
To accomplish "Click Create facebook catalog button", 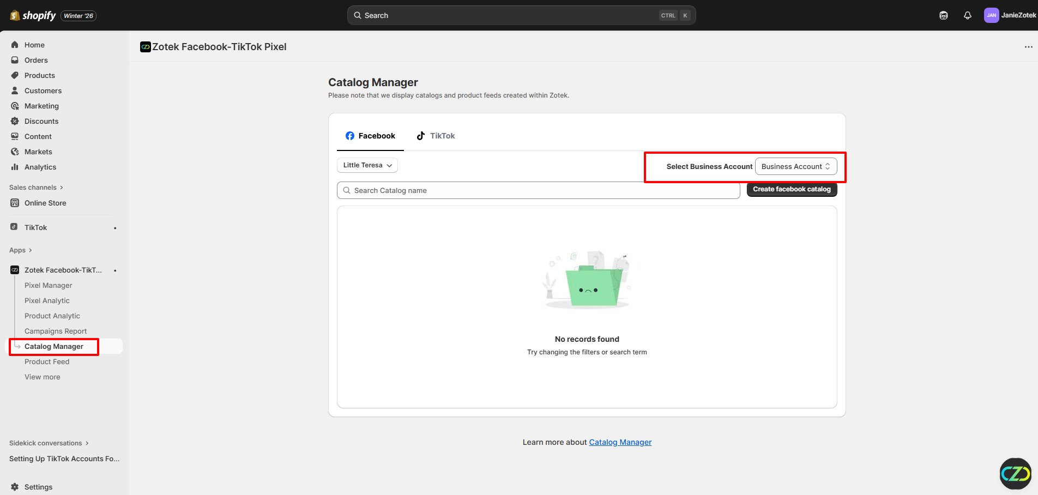I will (792, 189).
